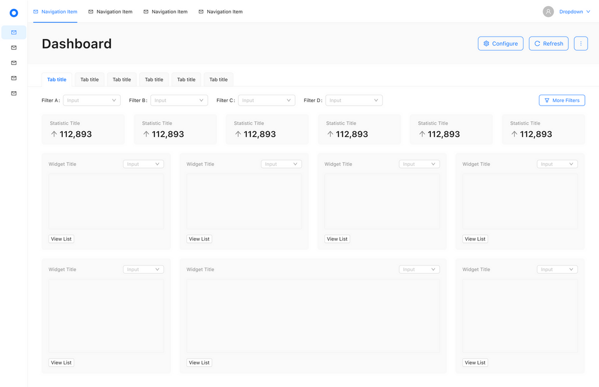Viewport: 599px width, 387px height.
Task: Expand the Filter C dropdown
Action: tap(266, 100)
